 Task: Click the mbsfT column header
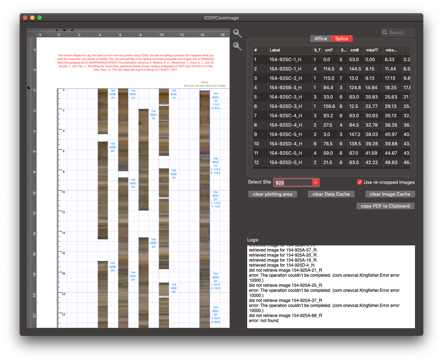[374, 50]
